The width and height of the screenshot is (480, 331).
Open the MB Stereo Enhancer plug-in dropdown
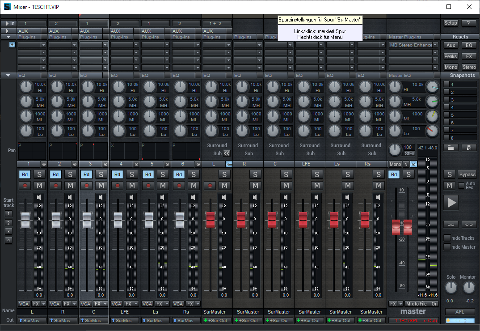tap(435, 45)
